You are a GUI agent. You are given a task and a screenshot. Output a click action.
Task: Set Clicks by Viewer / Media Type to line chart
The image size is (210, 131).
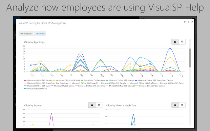[175, 105]
